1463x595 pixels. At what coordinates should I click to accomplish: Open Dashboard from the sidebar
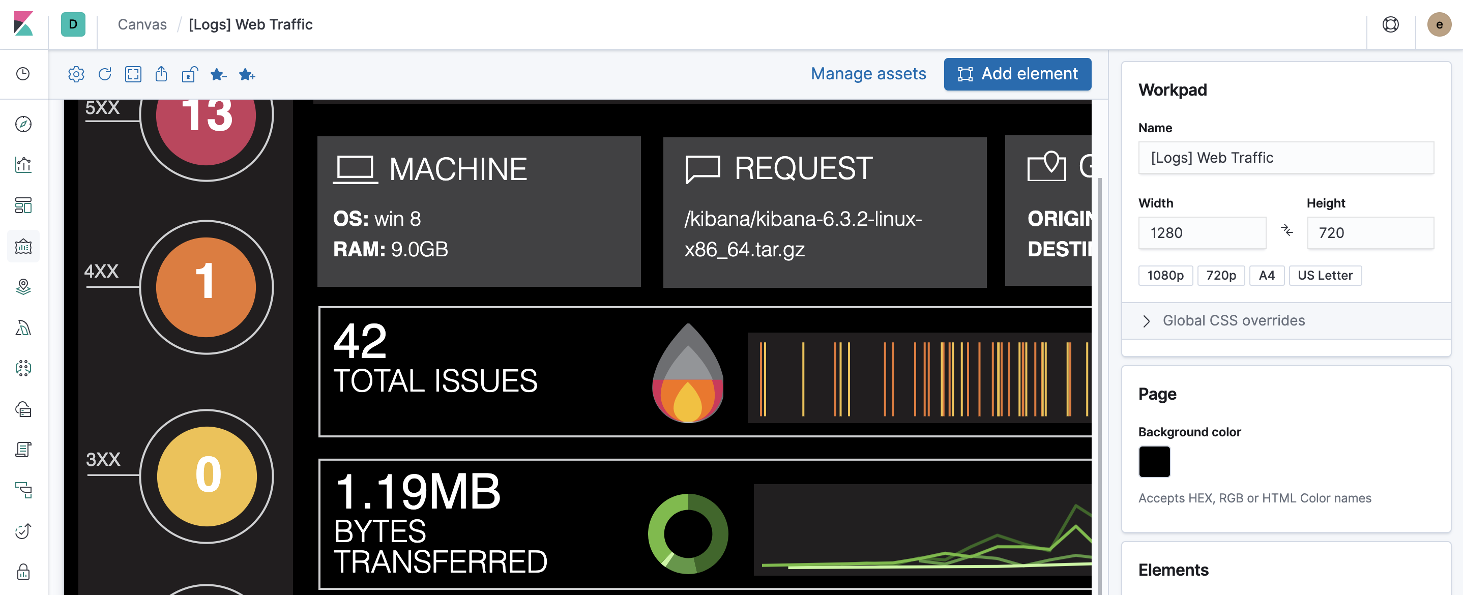click(x=23, y=205)
